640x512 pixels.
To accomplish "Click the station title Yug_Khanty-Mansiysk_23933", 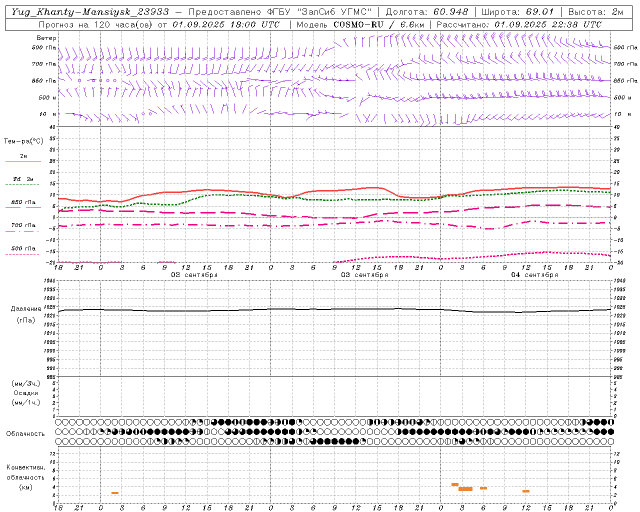I will click(90, 12).
